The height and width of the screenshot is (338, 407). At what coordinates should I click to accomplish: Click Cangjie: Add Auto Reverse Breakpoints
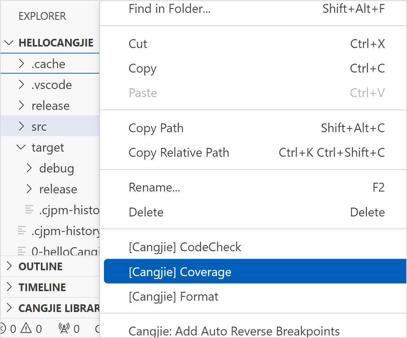click(x=233, y=331)
